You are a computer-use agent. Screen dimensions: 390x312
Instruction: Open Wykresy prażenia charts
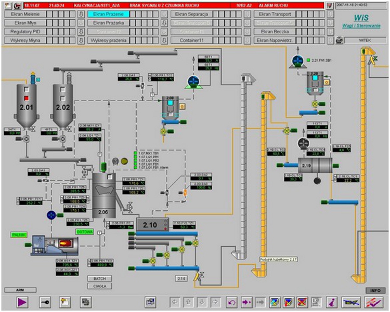click(109, 40)
